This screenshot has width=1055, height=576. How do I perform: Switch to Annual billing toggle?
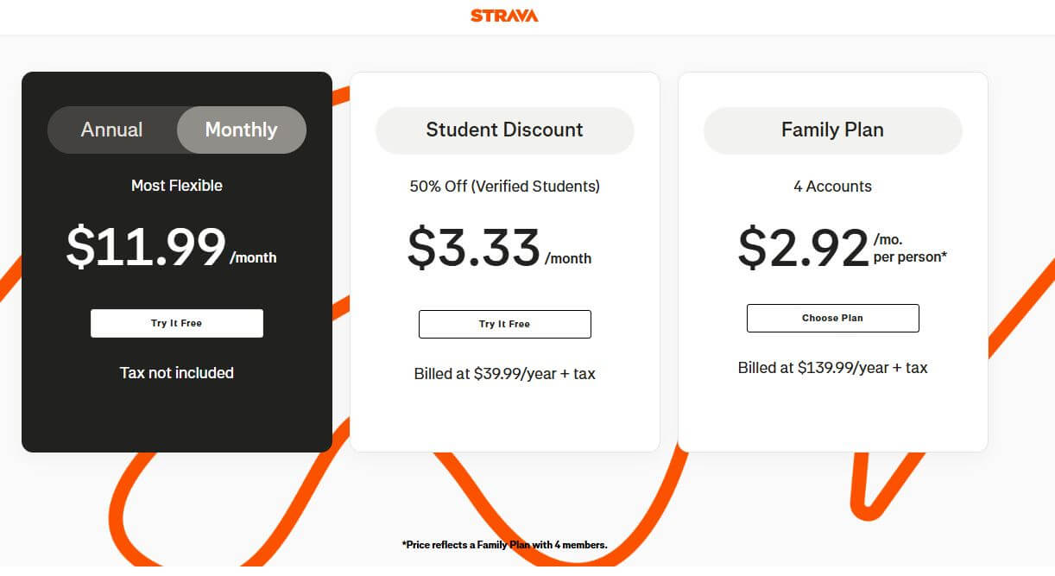tap(111, 130)
